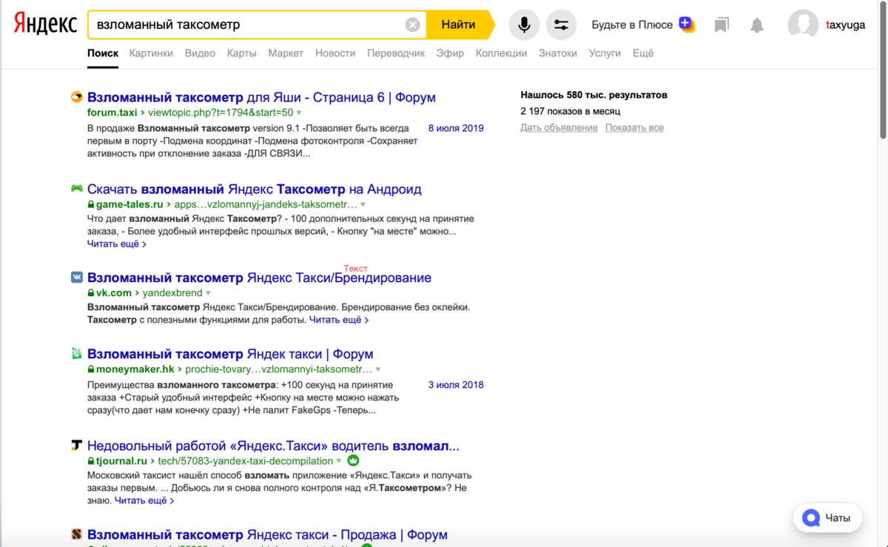Clear the search query with the X icon
This screenshot has width=888, height=547.
[413, 25]
